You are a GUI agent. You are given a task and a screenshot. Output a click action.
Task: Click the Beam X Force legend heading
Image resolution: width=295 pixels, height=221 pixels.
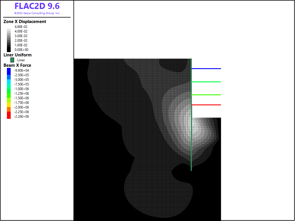click(x=17, y=65)
